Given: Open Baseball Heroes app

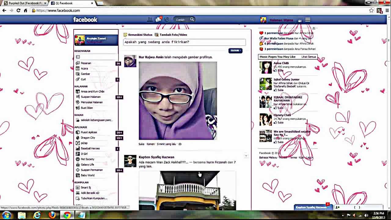Looking at the screenshot, I should click(90, 148).
